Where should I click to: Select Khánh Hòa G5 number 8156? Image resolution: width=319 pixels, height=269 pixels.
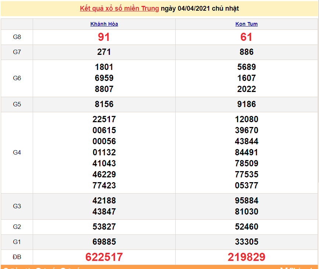click(x=104, y=105)
